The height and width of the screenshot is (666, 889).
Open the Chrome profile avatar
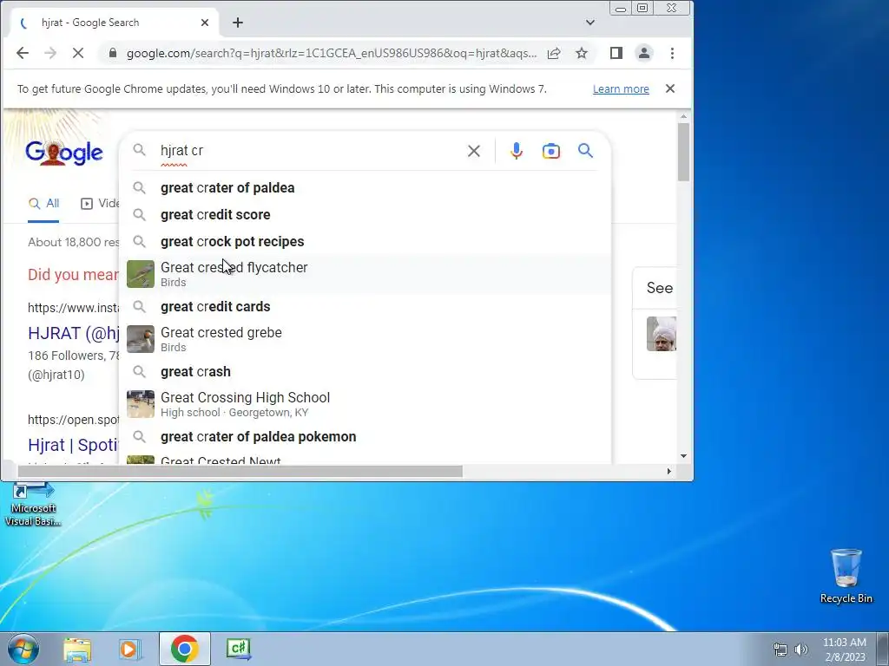click(644, 53)
